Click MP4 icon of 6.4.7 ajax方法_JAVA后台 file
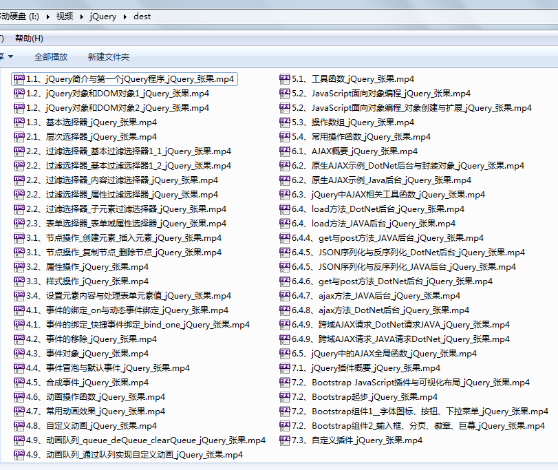The height and width of the screenshot is (470, 558). (x=285, y=296)
